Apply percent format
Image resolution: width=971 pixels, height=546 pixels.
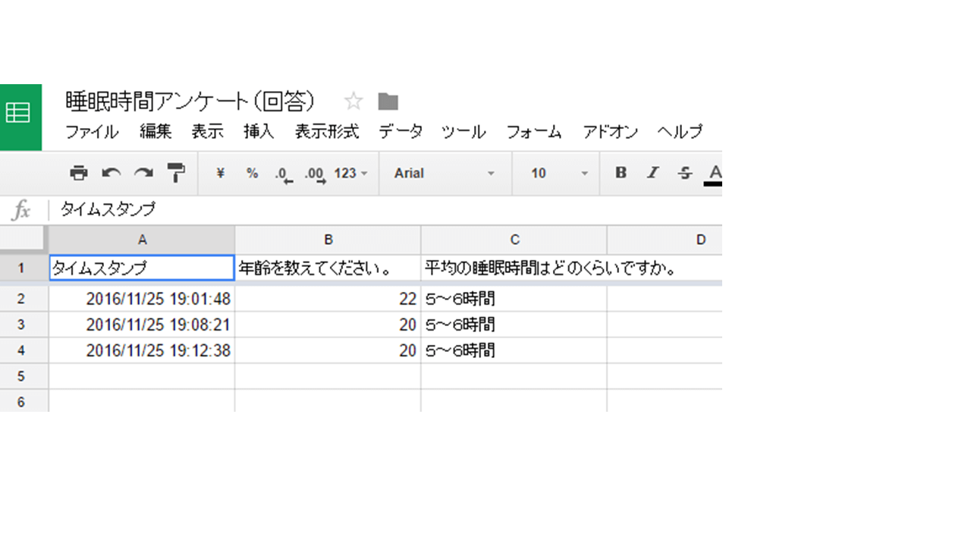[252, 173]
